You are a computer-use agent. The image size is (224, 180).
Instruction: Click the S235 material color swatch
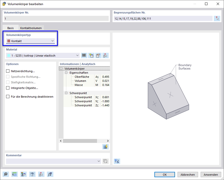pos(9,56)
